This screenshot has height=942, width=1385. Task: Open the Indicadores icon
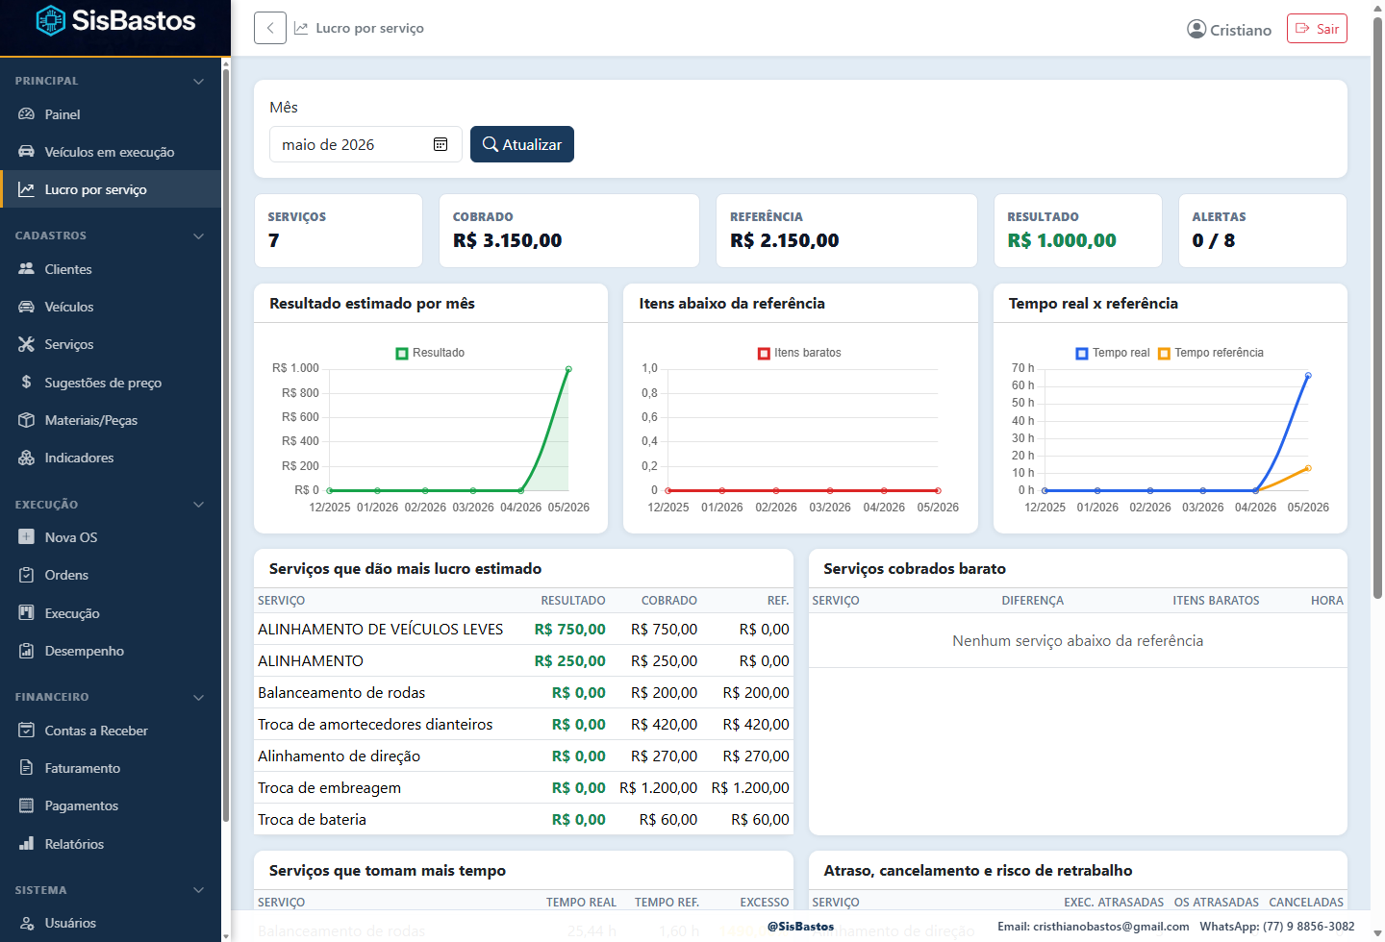(x=27, y=458)
